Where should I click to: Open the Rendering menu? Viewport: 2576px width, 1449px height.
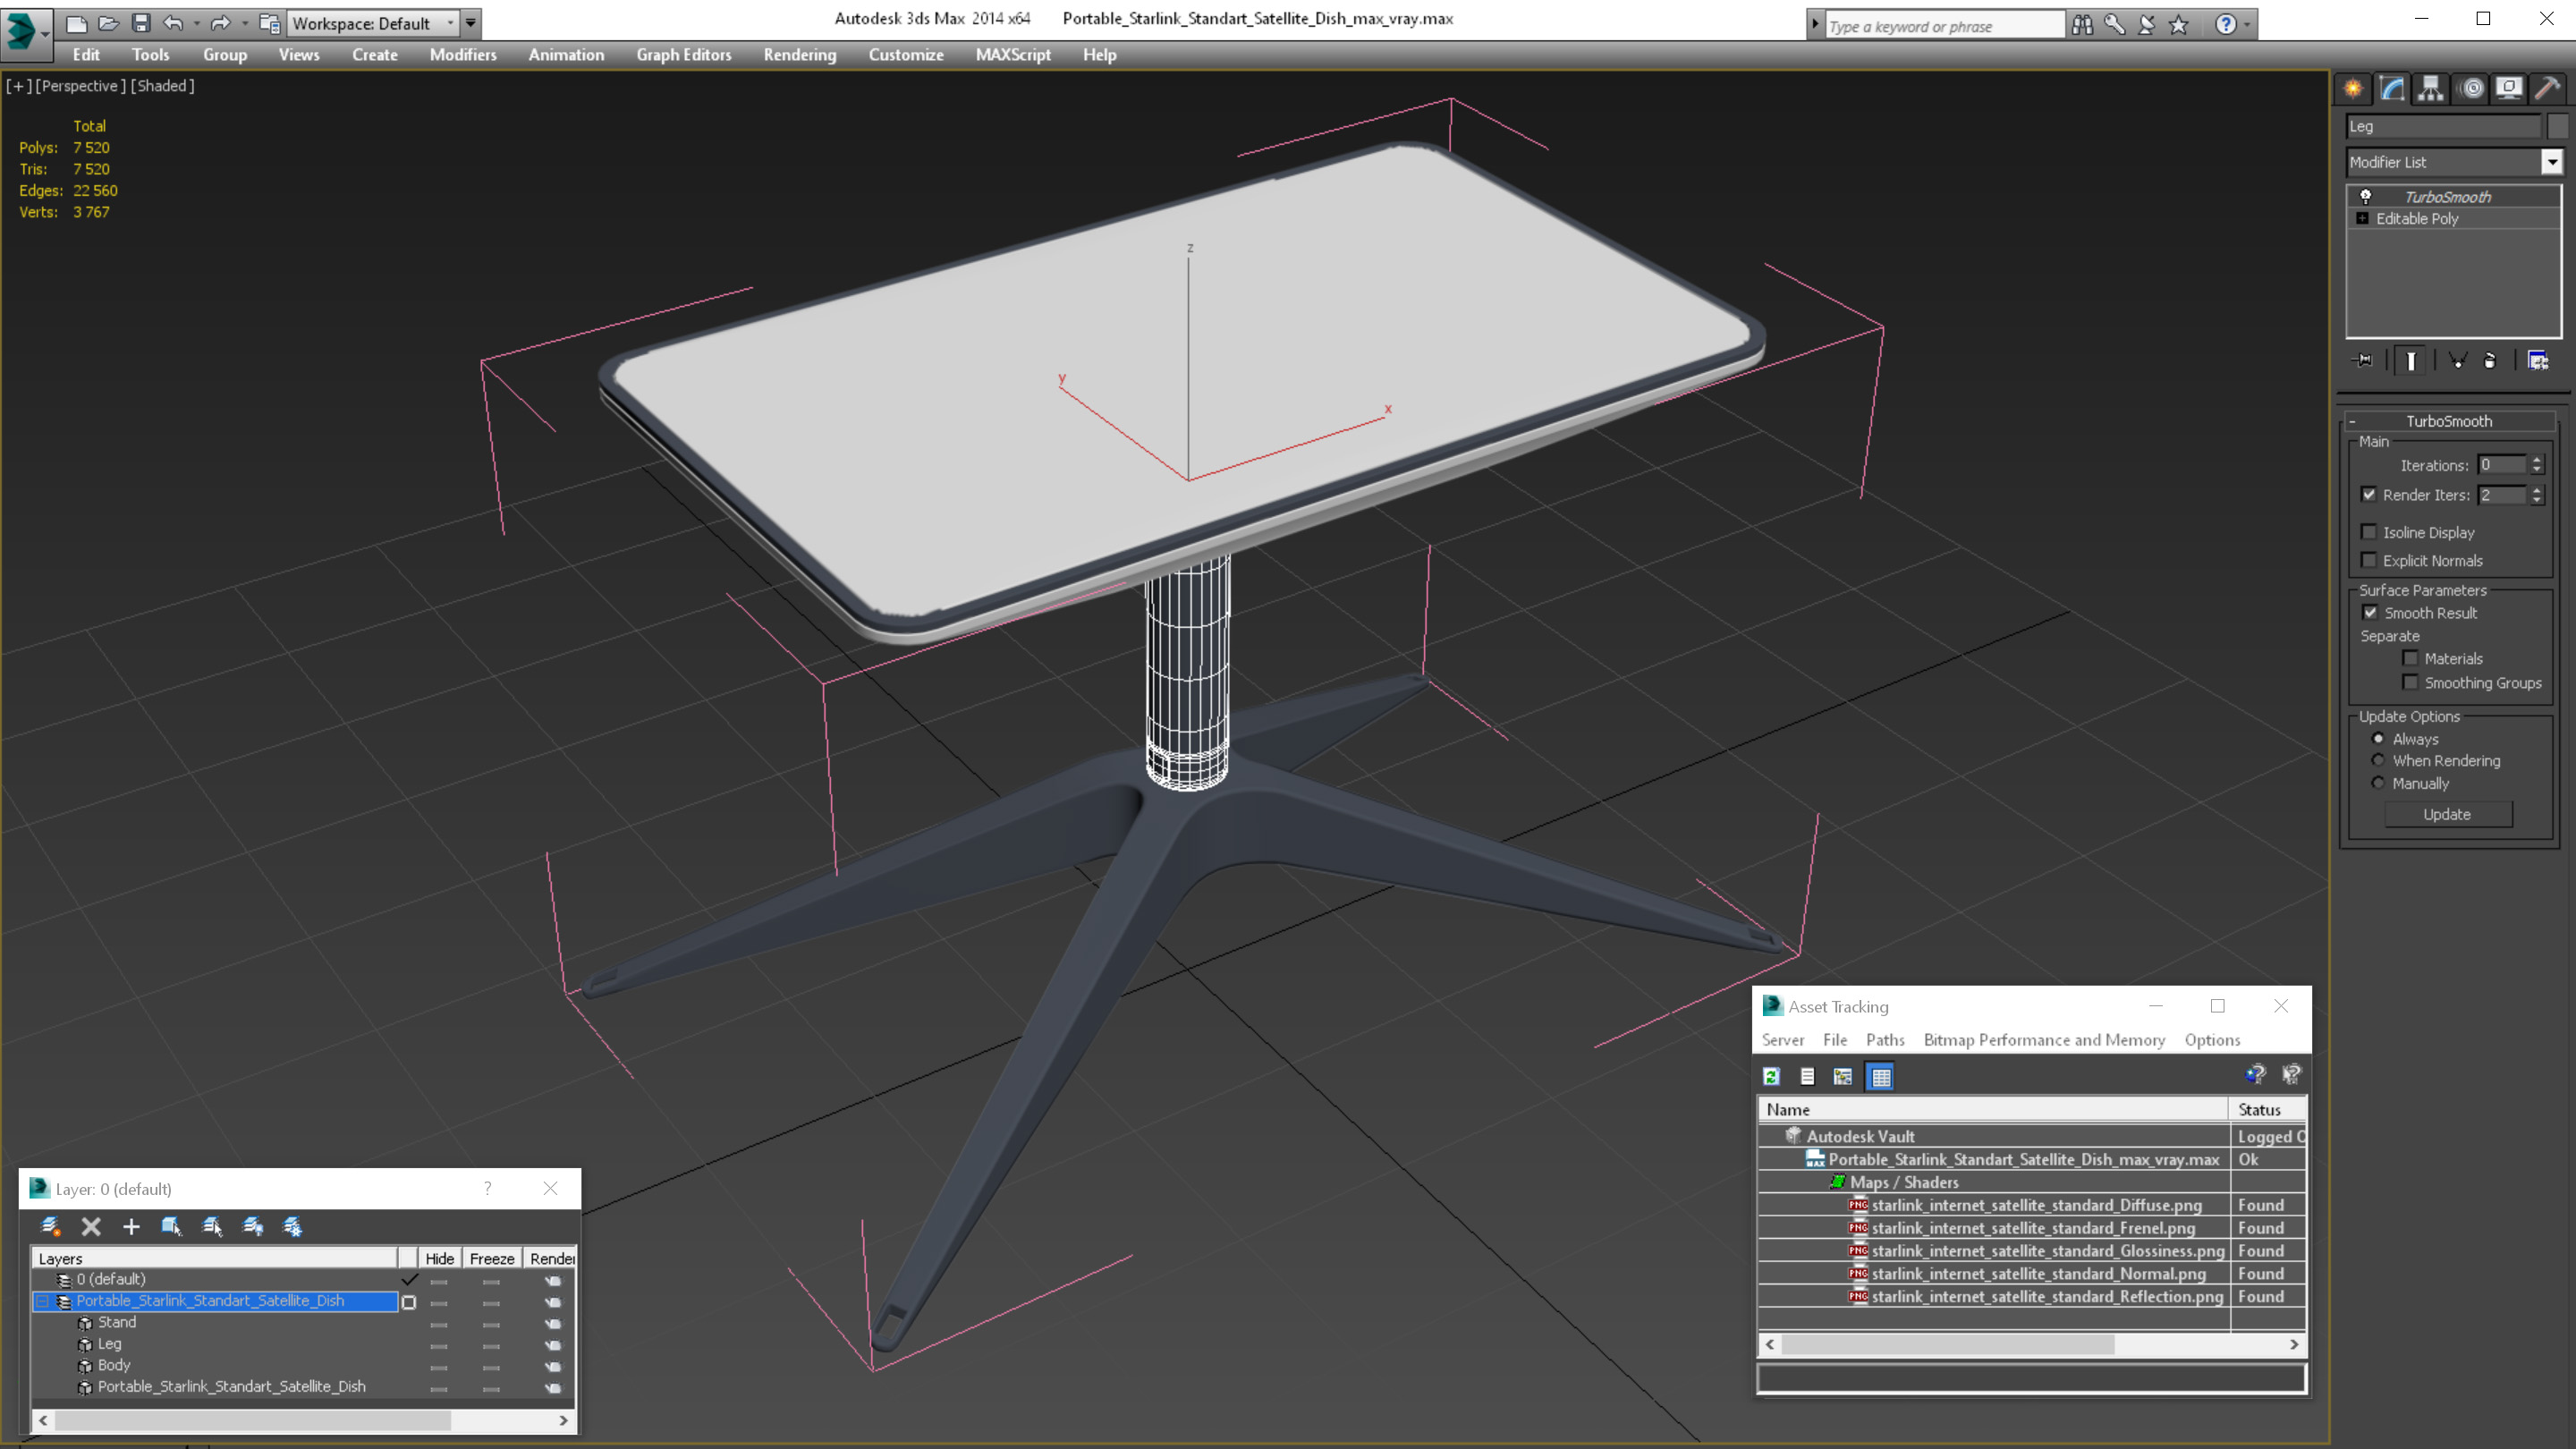coord(799,55)
